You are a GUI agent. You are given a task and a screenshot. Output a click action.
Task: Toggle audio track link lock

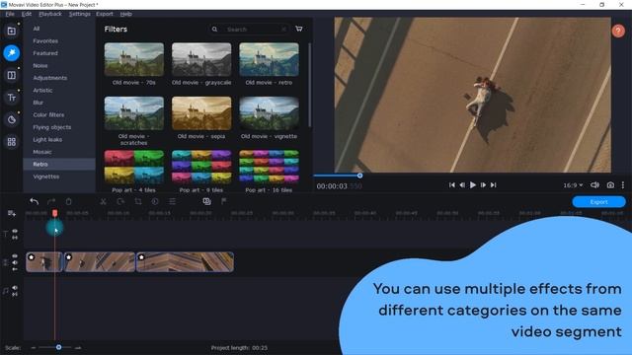15,295
